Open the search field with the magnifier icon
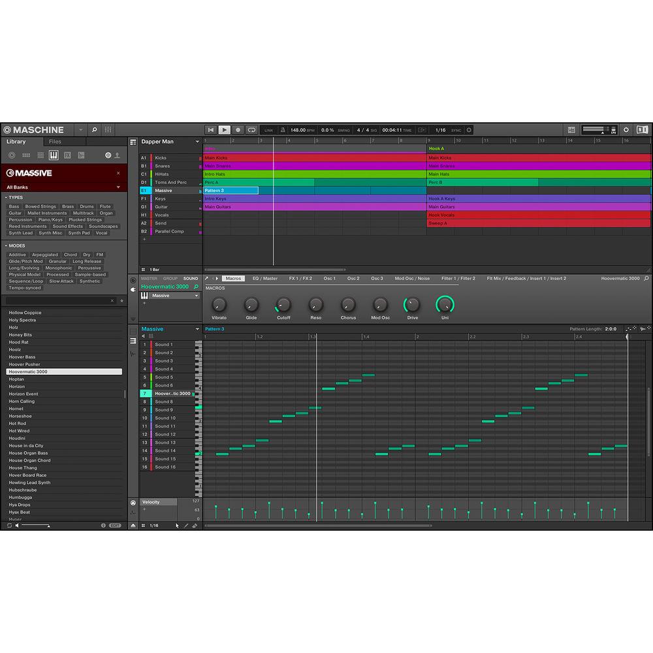Image resolution: width=653 pixels, height=653 pixels. pos(93,130)
